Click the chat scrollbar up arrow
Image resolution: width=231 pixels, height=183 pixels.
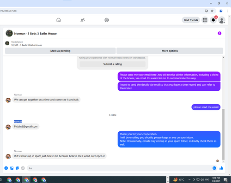point(223,58)
